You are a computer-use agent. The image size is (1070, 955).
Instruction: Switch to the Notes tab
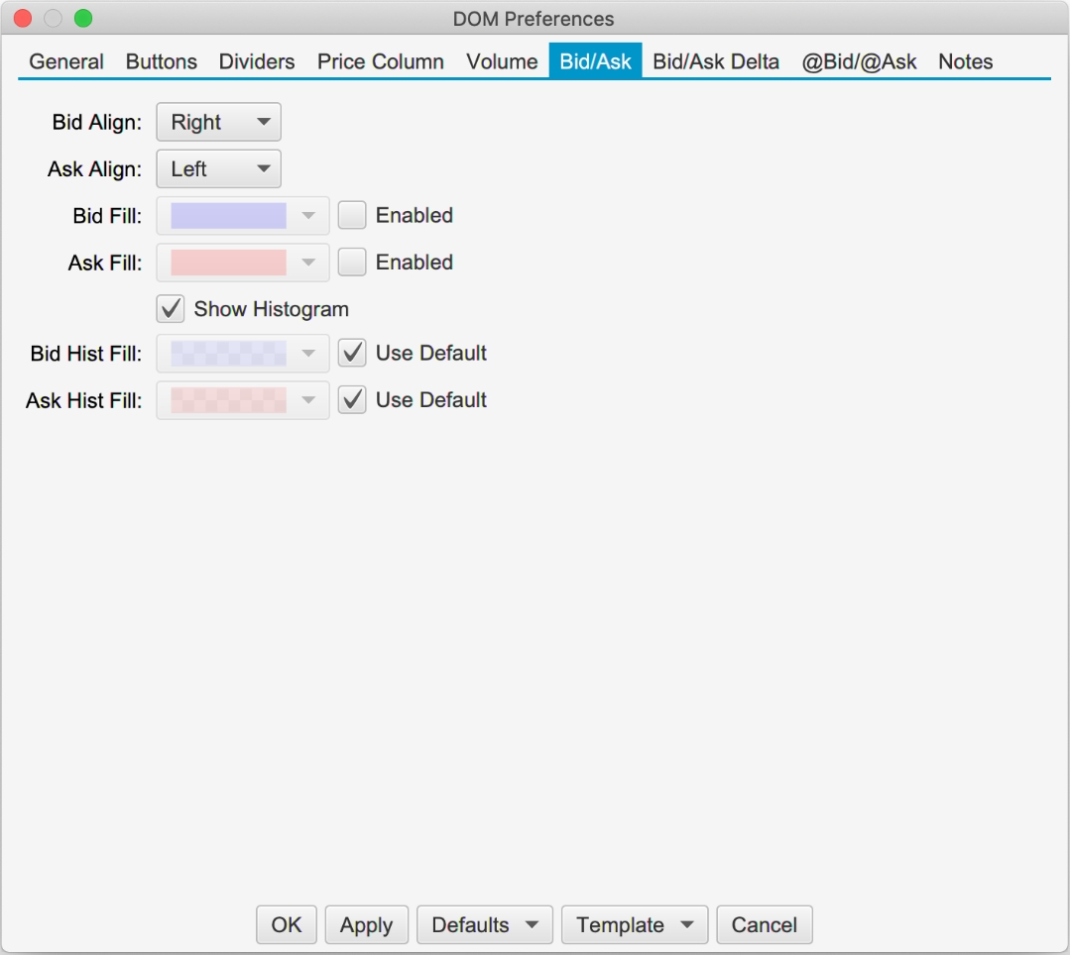tap(965, 61)
